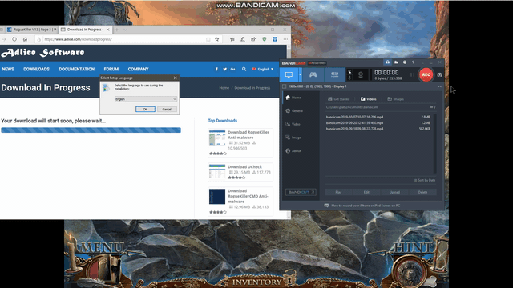Open the screen mode dropdown arrow

tap(300, 74)
